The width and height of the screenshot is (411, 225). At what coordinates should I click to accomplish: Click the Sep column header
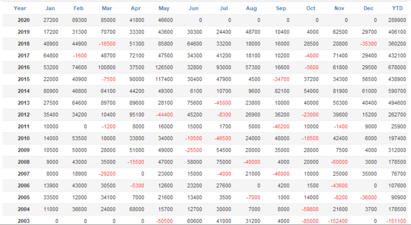281,8
